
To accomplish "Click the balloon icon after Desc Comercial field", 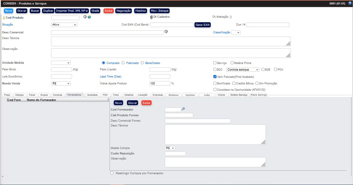I will coord(166,32).
